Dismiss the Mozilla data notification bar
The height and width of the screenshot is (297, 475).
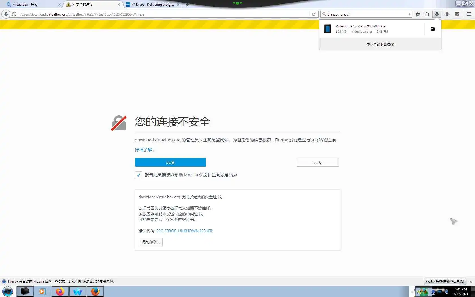(x=471, y=281)
